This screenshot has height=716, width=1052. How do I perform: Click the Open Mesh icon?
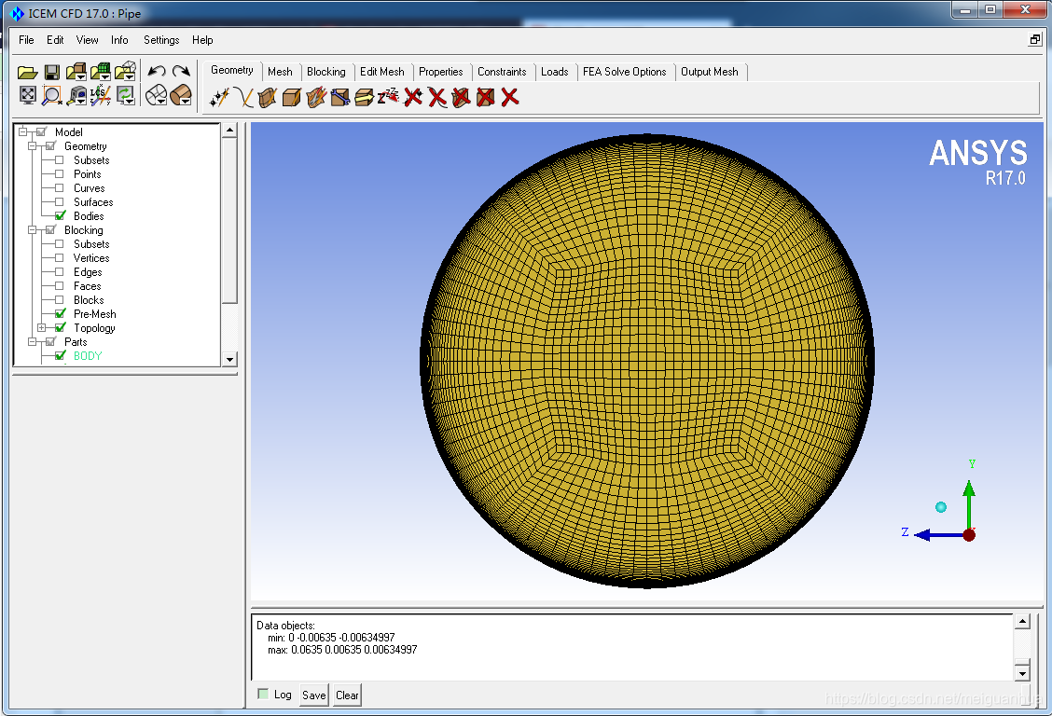click(x=101, y=72)
